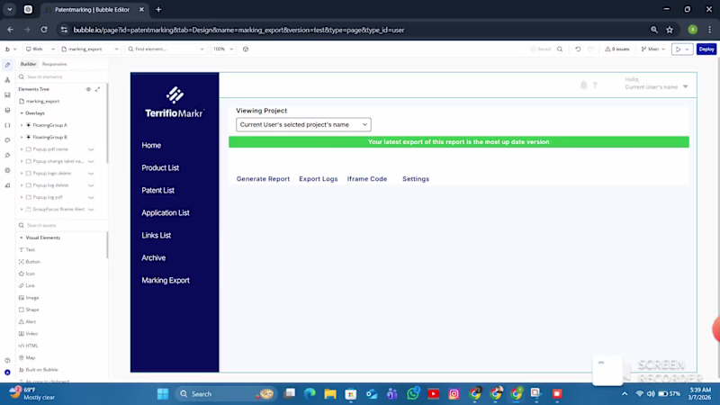Open the Backend workflows icon in sidebar
This screenshot has height=405, width=720.
(x=7, y=95)
